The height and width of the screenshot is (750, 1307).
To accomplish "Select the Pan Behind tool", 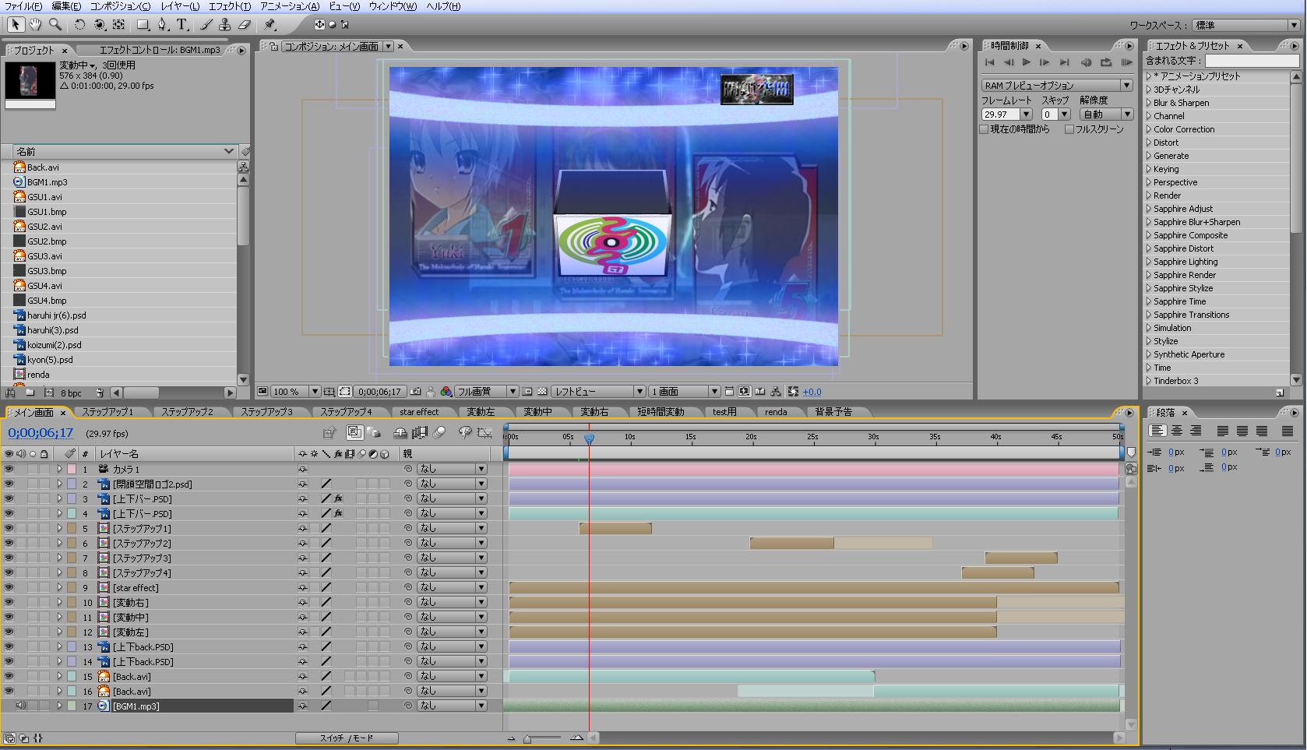I will pyautogui.click(x=118, y=25).
